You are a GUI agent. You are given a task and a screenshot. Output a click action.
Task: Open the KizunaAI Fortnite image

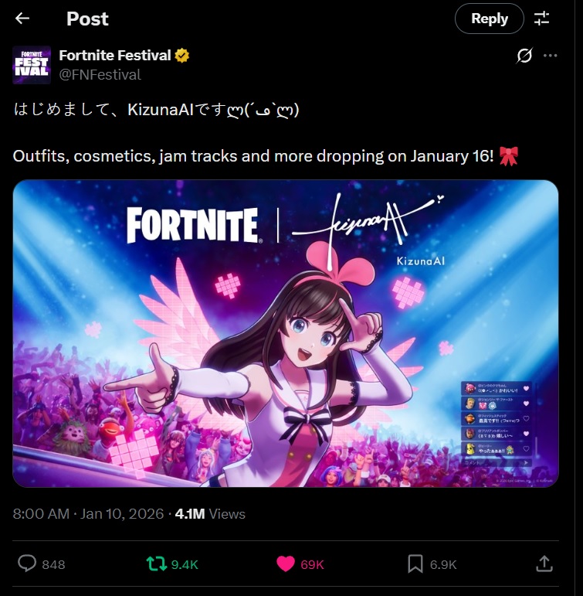click(286, 333)
